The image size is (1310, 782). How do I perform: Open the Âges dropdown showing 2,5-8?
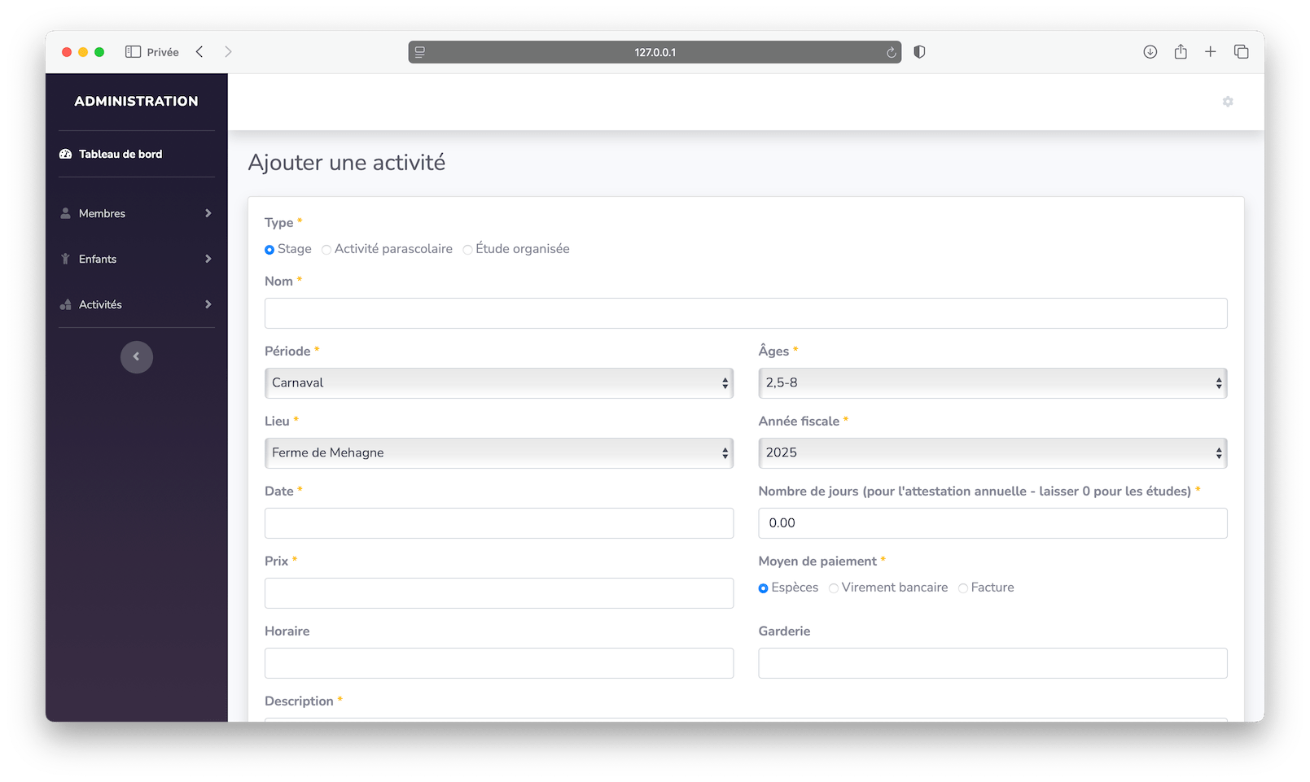pyautogui.click(x=992, y=383)
